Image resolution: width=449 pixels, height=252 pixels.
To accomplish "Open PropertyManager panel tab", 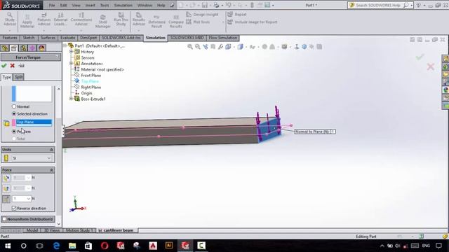I will click(x=14, y=48).
